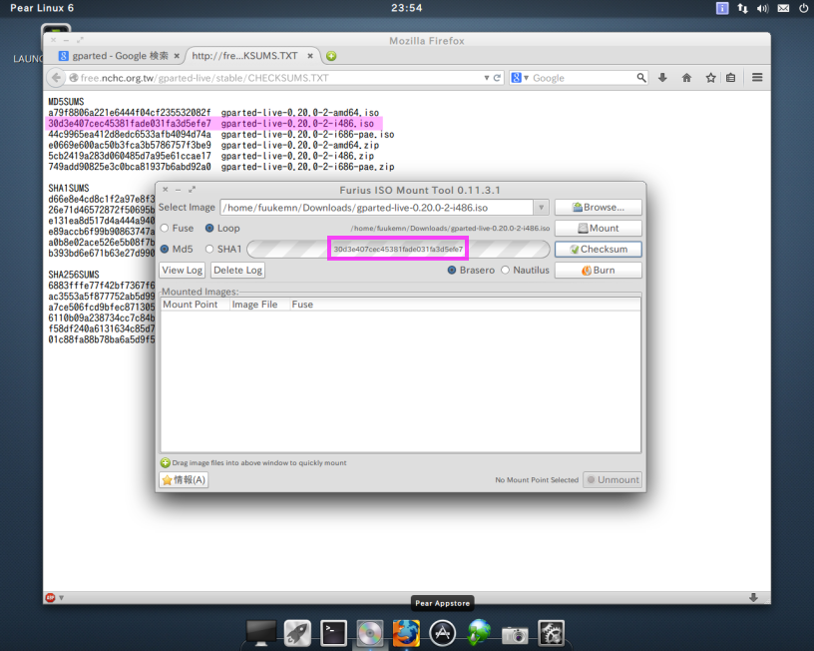Close the gparted Google search tab
814x651 pixels.
click(177, 56)
